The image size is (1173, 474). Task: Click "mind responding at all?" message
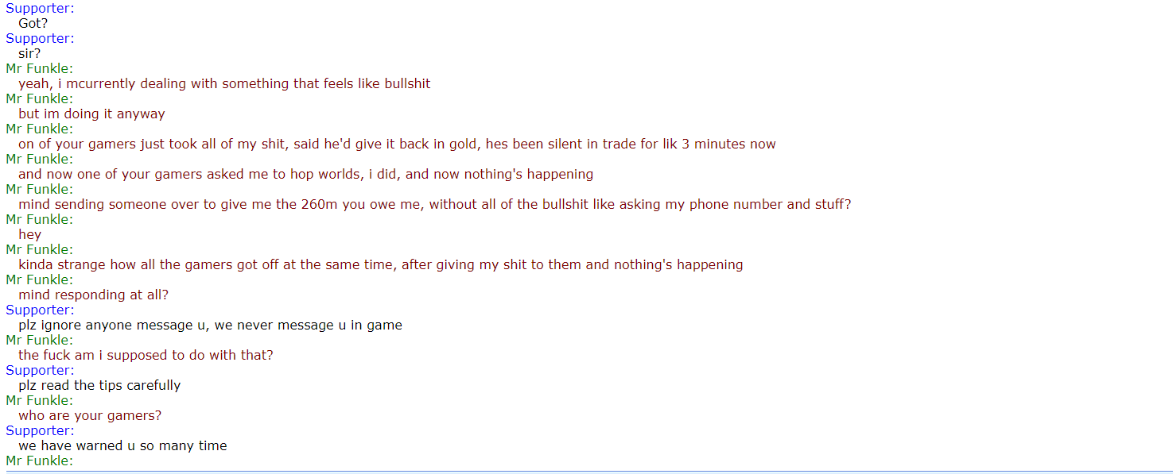(93, 295)
